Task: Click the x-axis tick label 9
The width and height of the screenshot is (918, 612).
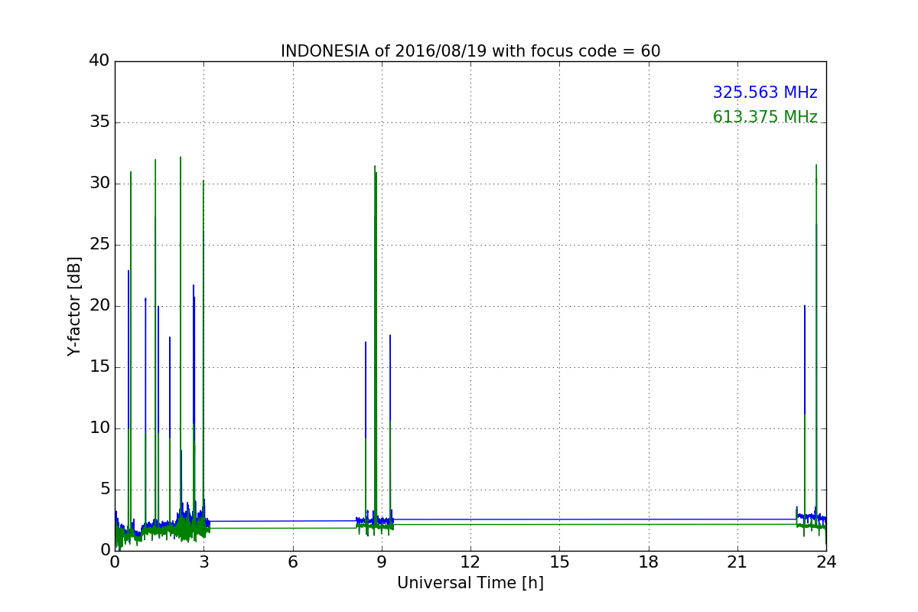Action: coord(382,562)
